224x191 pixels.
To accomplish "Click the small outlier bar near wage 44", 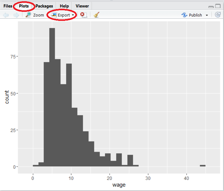I will tap(203, 165).
